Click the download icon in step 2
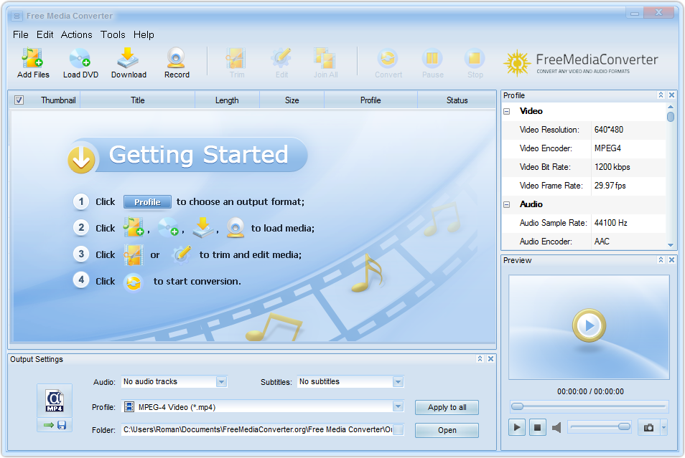The image size is (685, 458). click(203, 226)
